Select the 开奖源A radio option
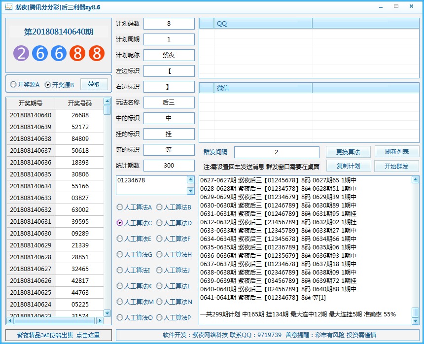Image resolution: width=424 pixels, height=344 pixels. click(x=13, y=85)
